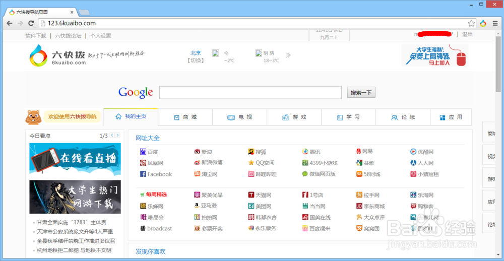This screenshot has height=261, width=504.
Task: Open the Facebook icon link
Action: 143,174
